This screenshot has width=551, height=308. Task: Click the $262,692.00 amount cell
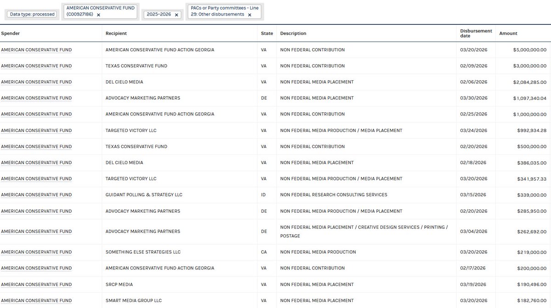(x=532, y=231)
